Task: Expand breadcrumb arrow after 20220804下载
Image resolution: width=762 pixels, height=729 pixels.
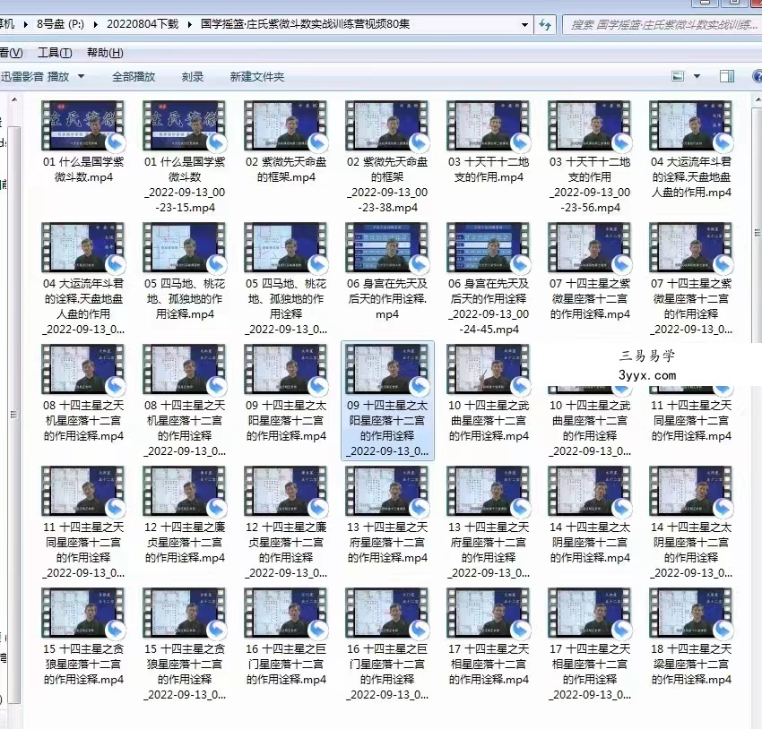Action: [x=190, y=24]
